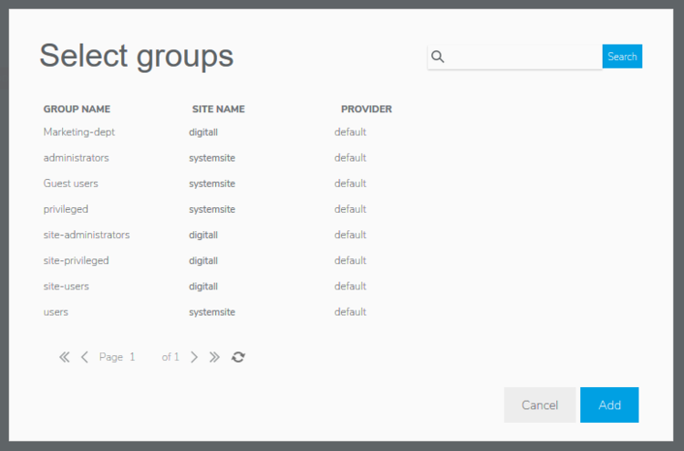The width and height of the screenshot is (684, 451).
Task: Jump to last page double-arrow icon
Action: pos(214,357)
